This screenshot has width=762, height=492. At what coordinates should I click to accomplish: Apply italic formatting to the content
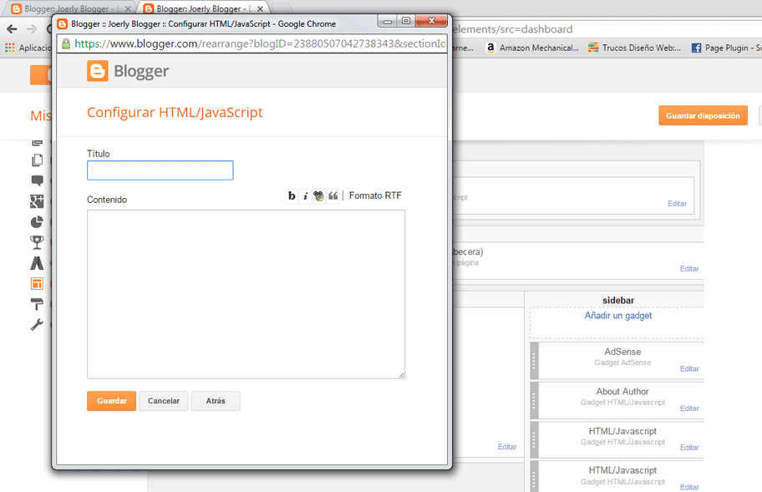click(x=305, y=195)
